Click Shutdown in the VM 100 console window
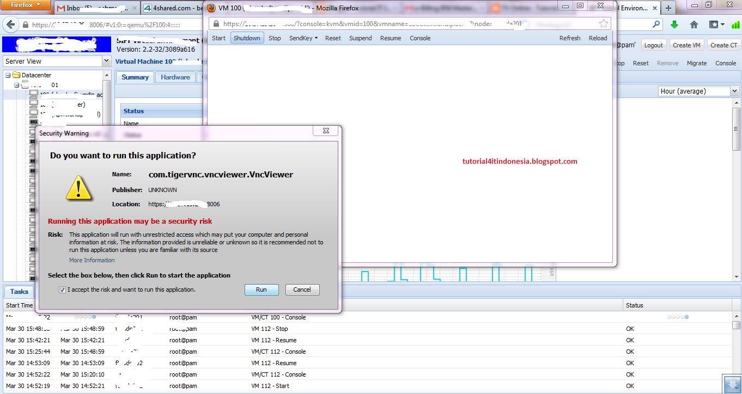The height and width of the screenshot is (394, 742). (x=247, y=38)
